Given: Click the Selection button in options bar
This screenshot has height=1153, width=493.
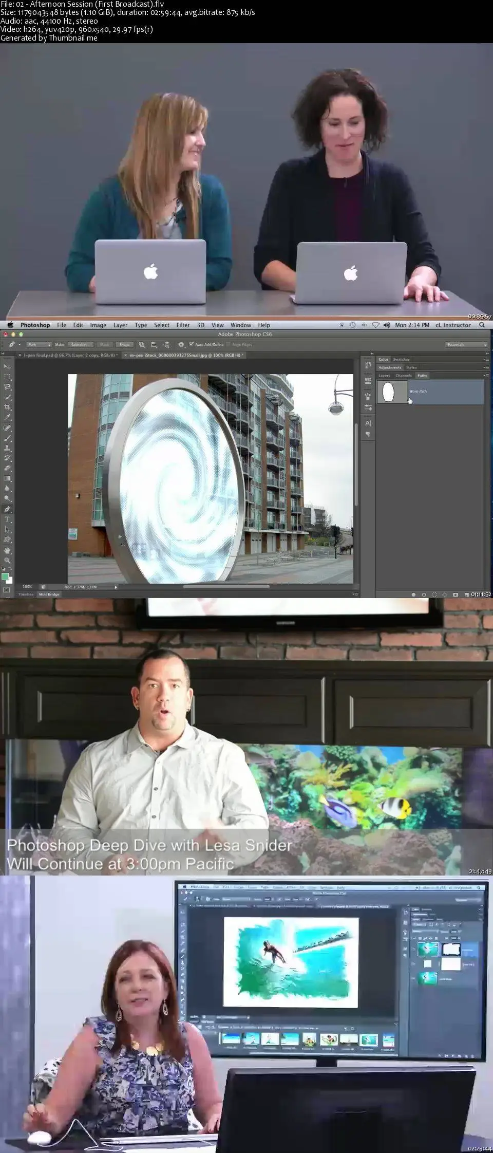Looking at the screenshot, I should 79,345.
